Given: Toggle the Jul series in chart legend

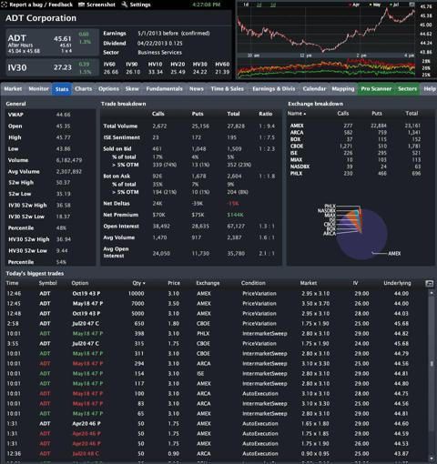Looking at the screenshot, I should (x=394, y=5).
